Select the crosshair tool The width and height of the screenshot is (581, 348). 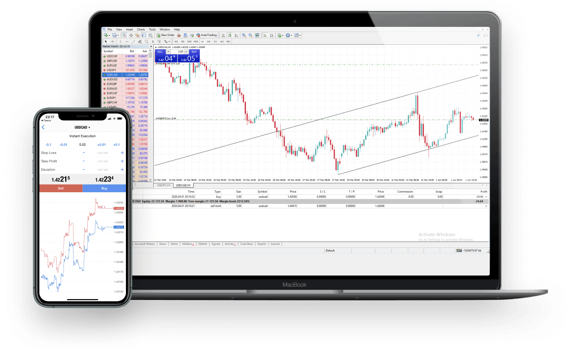pos(112,42)
